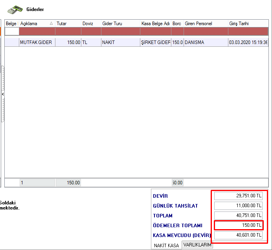Click the GÜNLÜK TAHSİLAT value field
Viewport: 272px width, 250px height.
click(238, 206)
